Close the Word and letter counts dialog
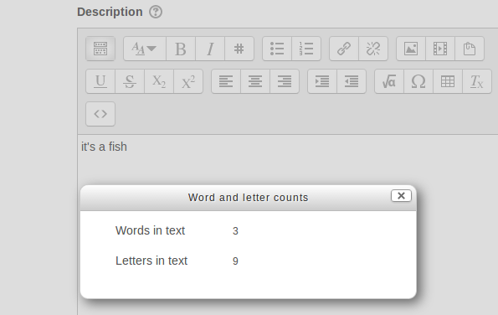498x315 pixels. point(401,196)
